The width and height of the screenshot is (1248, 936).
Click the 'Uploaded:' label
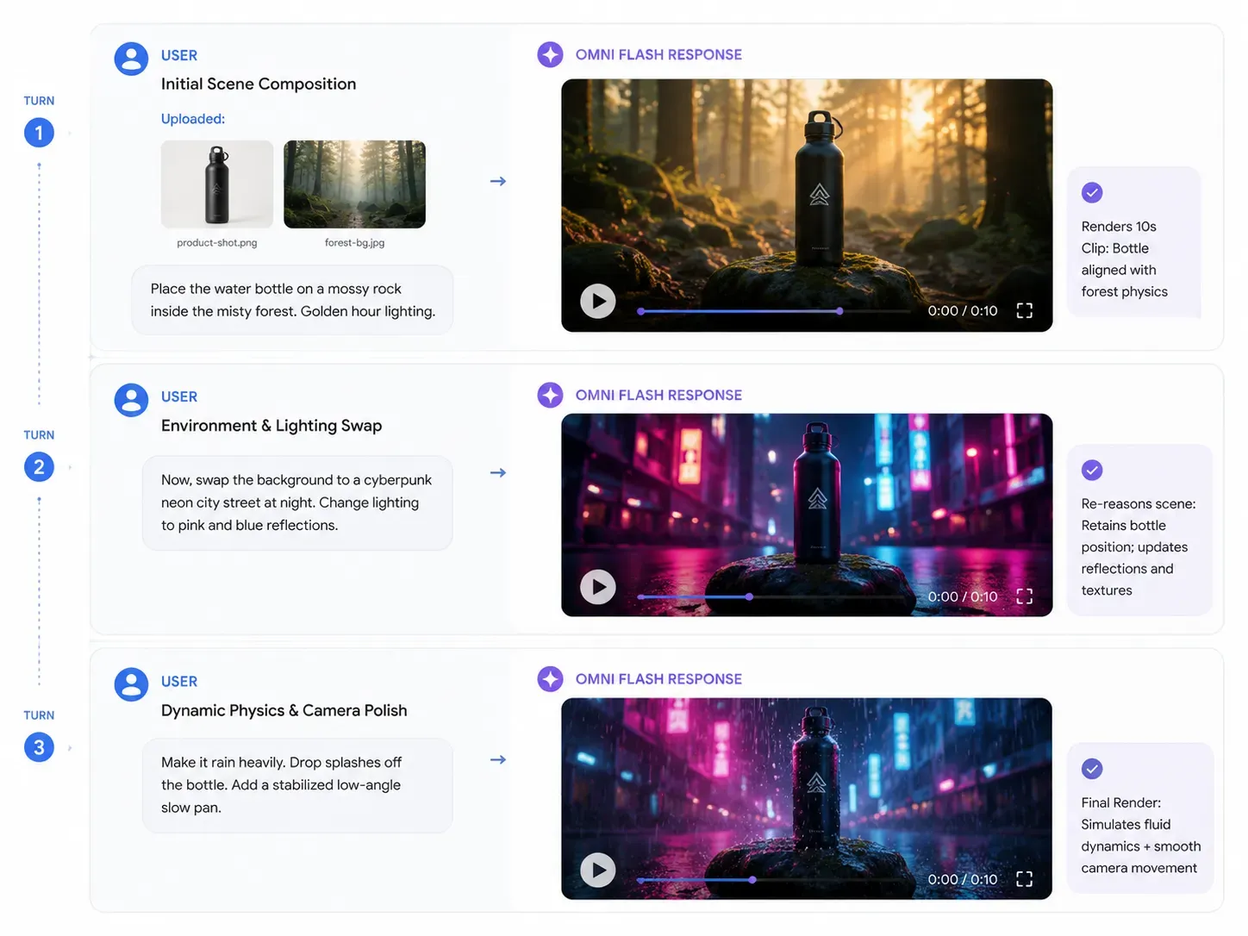click(193, 119)
